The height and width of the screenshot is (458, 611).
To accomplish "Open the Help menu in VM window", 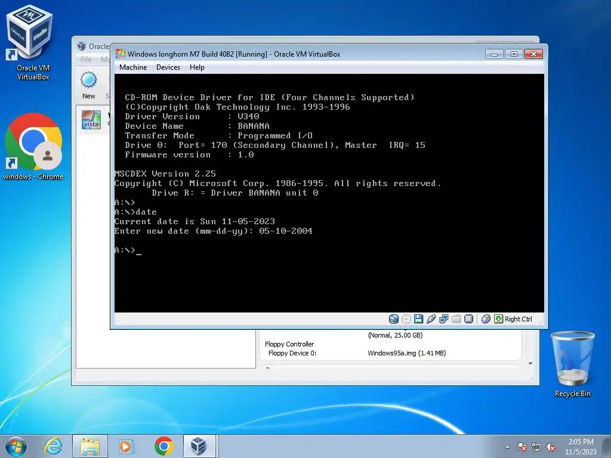I will (197, 67).
